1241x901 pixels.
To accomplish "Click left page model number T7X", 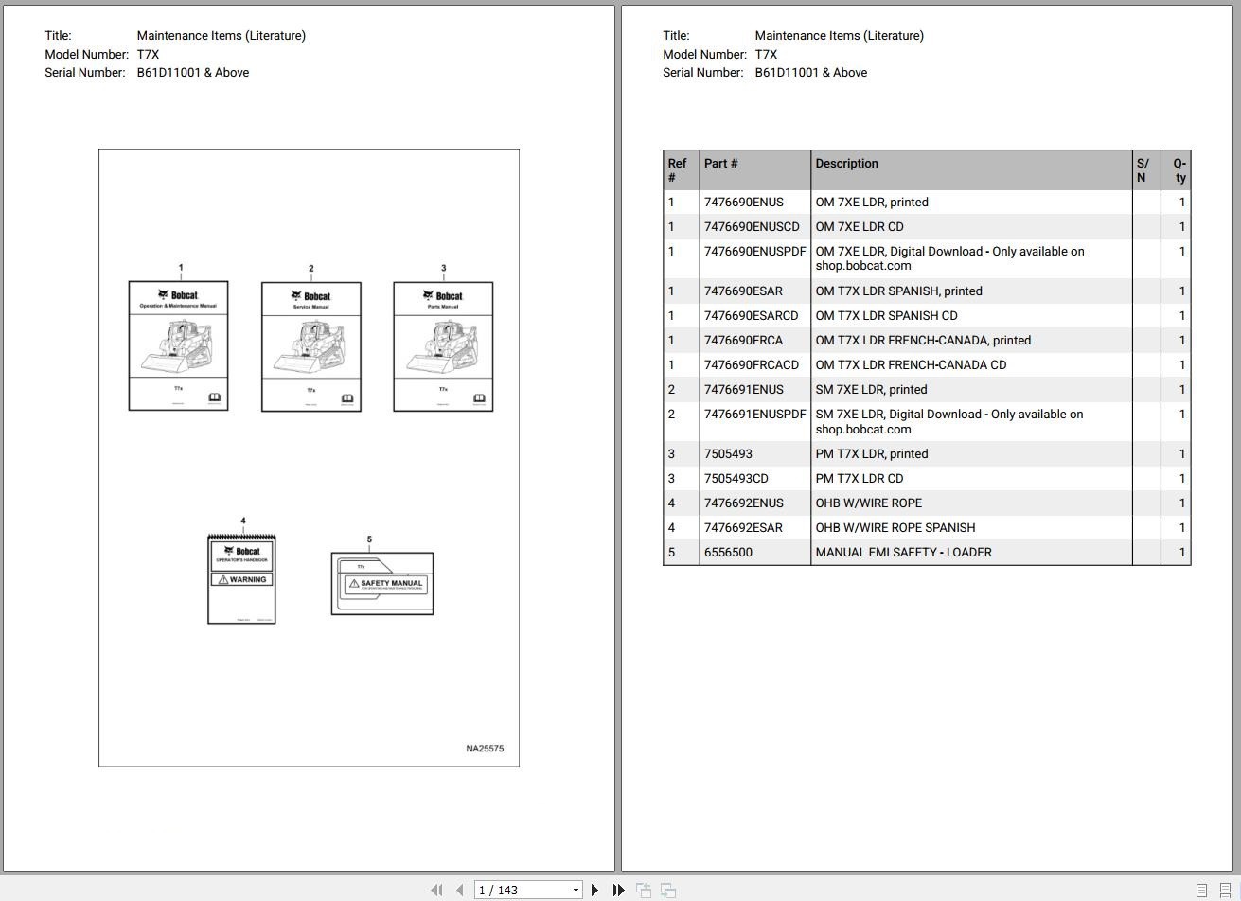I will (x=148, y=55).
